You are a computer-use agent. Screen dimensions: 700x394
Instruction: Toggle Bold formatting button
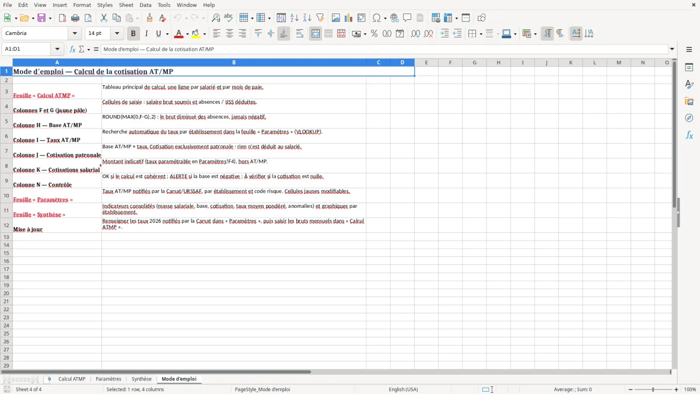point(134,34)
